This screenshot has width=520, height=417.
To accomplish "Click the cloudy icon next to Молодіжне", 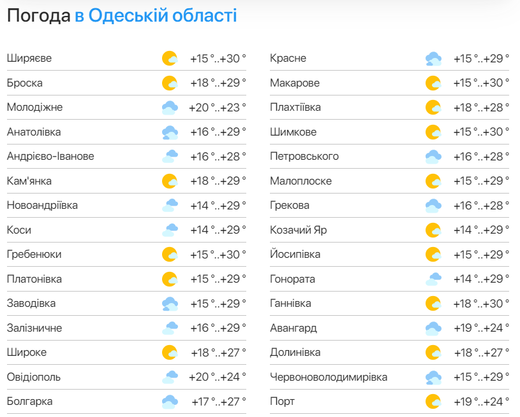I will 169,108.
